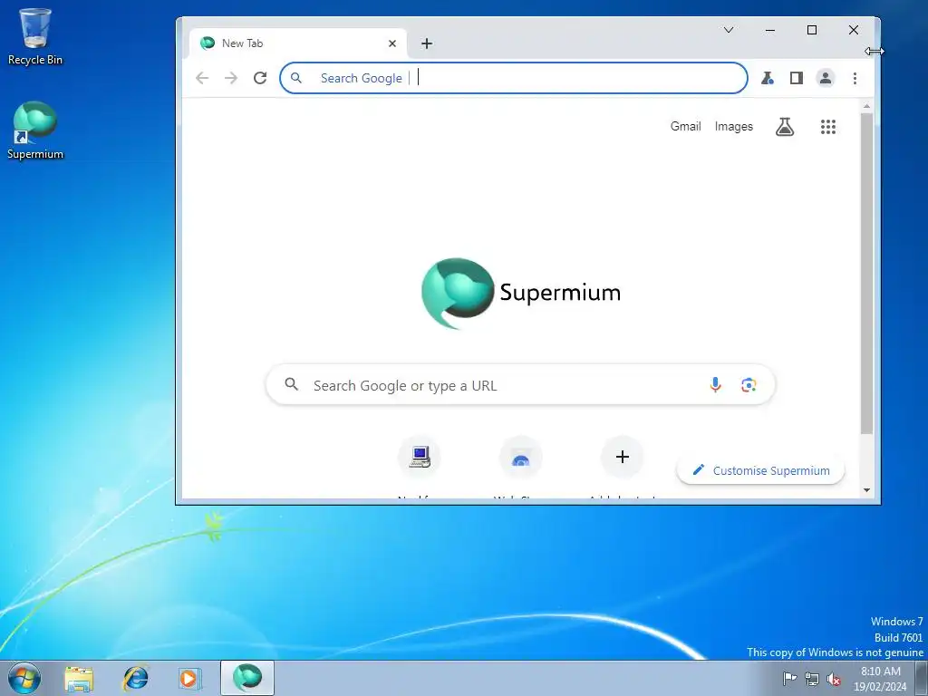Minimize the Supermium window
This screenshot has width=928, height=696.
[x=770, y=30]
